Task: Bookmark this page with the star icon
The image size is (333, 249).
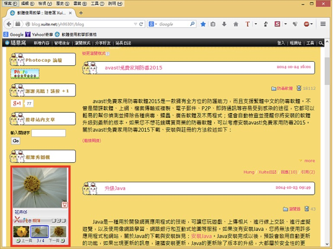Action: click(x=203, y=24)
